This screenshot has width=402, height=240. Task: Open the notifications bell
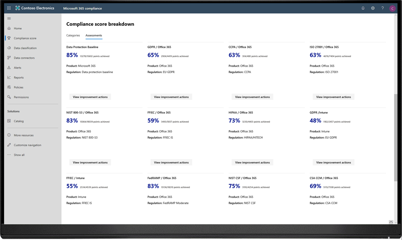(363, 8)
